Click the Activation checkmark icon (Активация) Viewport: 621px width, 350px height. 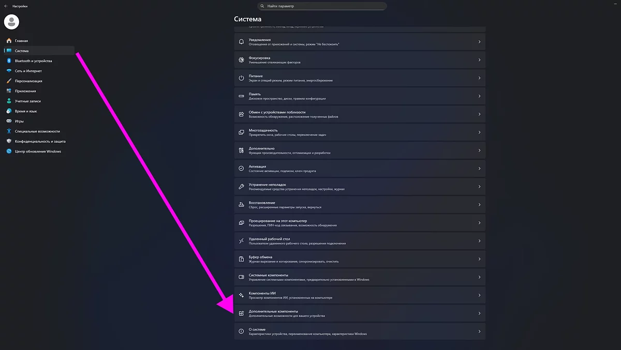[x=241, y=169]
